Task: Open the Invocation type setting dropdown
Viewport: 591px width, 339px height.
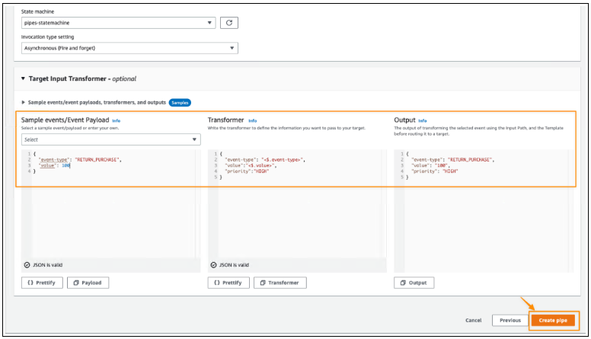Action: click(x=129, y=48)
